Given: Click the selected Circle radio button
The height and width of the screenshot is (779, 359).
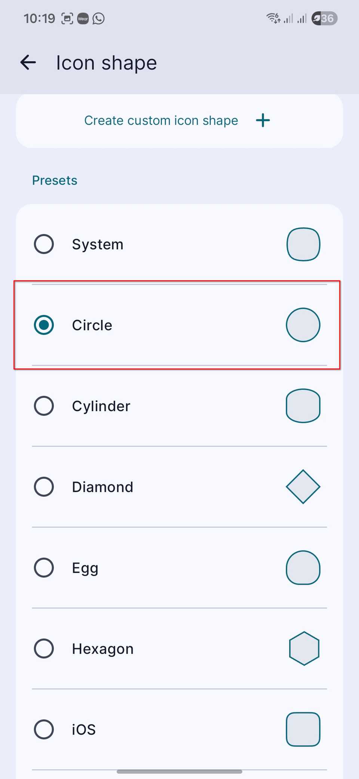Looking at the screenshot, I should click(x=44, y=325).
